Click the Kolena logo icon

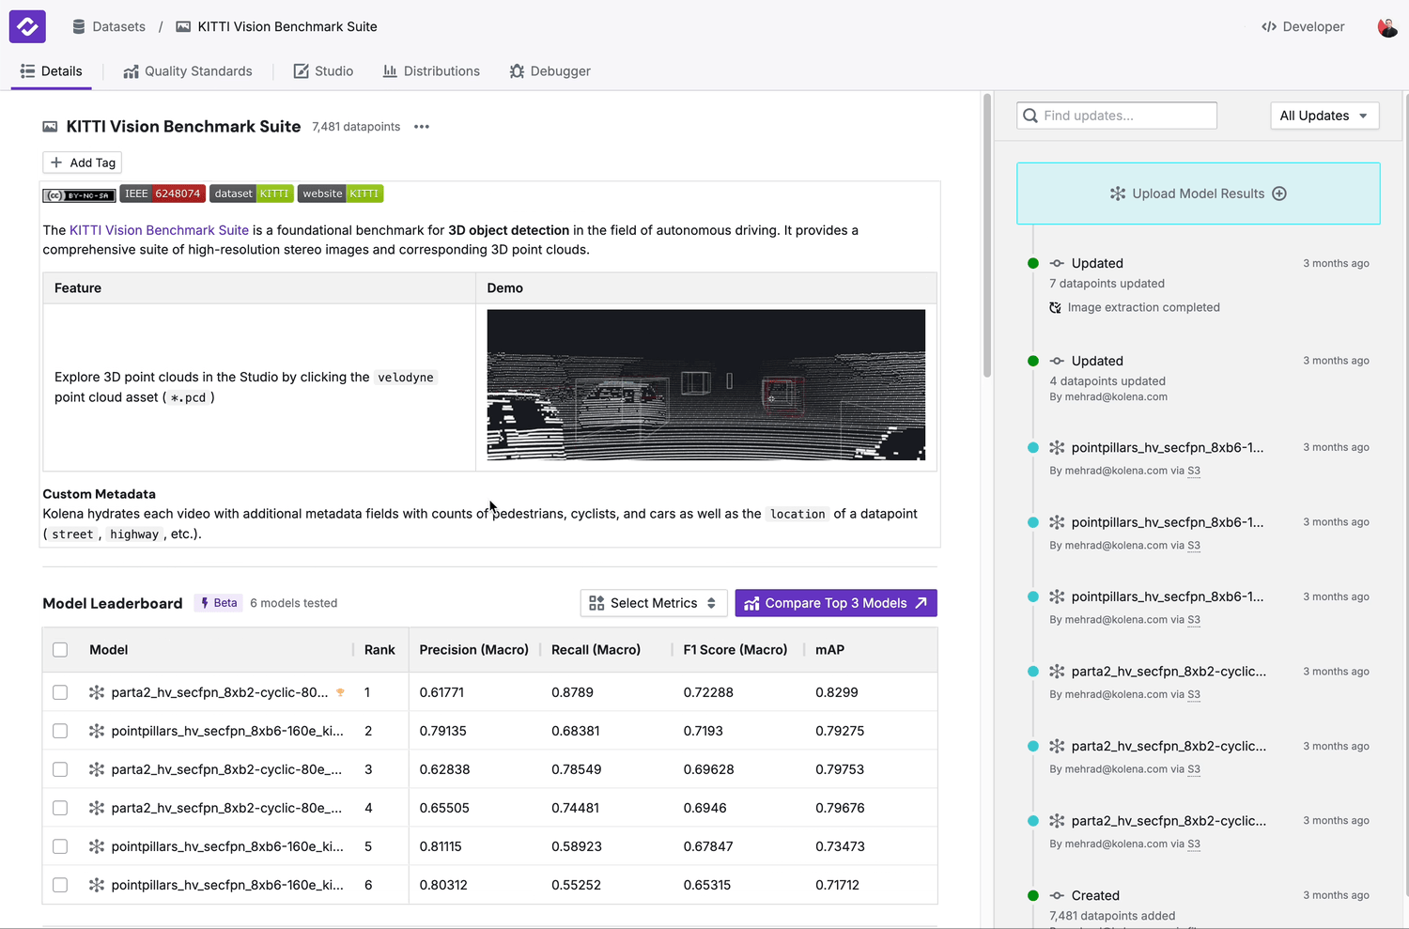pos(27,26)
